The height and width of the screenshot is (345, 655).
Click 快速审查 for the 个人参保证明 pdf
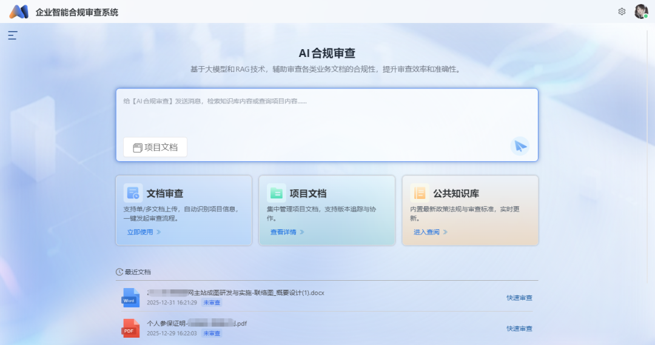[x=519, y=328]
